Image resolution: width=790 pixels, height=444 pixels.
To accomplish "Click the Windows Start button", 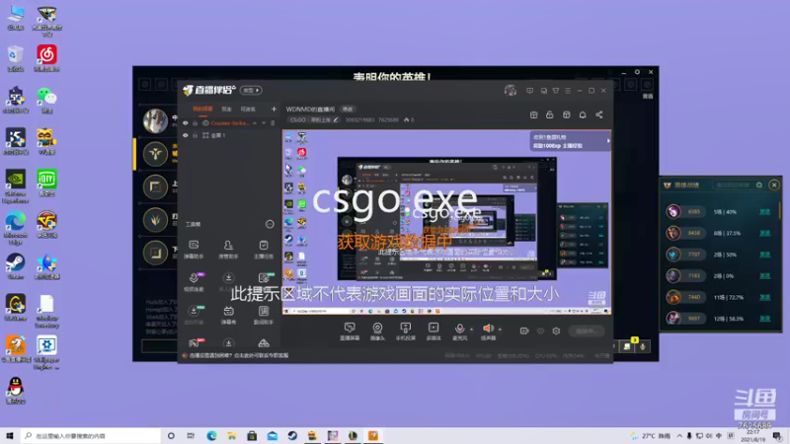I will click(x=9, y=435).
